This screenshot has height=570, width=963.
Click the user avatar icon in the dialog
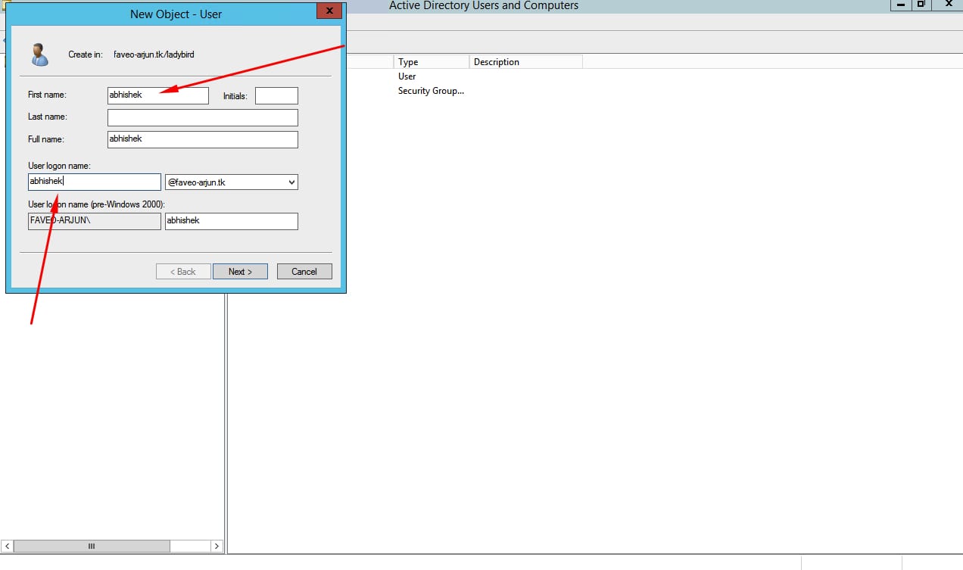[x=39, y=55]
